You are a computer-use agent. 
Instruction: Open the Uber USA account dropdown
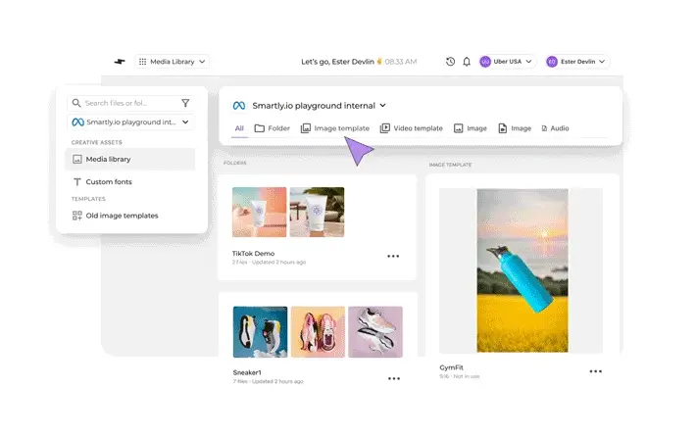coord(507,62)
